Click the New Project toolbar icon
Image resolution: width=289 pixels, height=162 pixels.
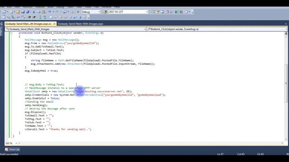coord(4,12)
